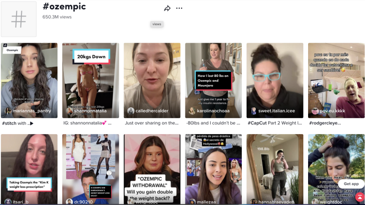Click the '#stitch with' caption link
365x205 pixels.
click(x=18, y=123)
